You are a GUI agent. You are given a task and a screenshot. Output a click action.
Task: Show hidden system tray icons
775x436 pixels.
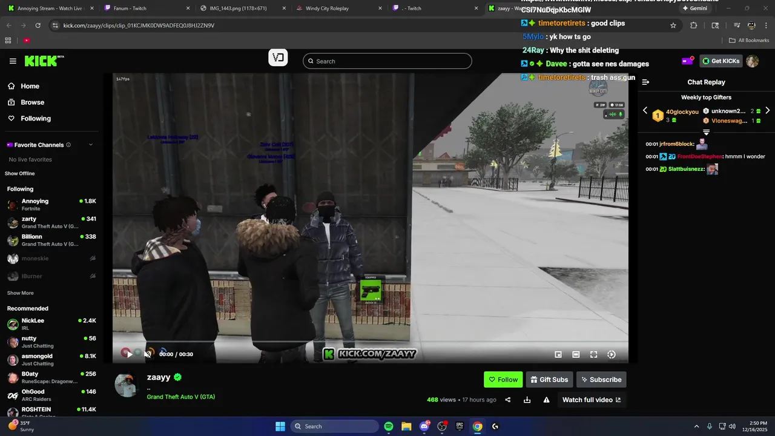point(696,426)
